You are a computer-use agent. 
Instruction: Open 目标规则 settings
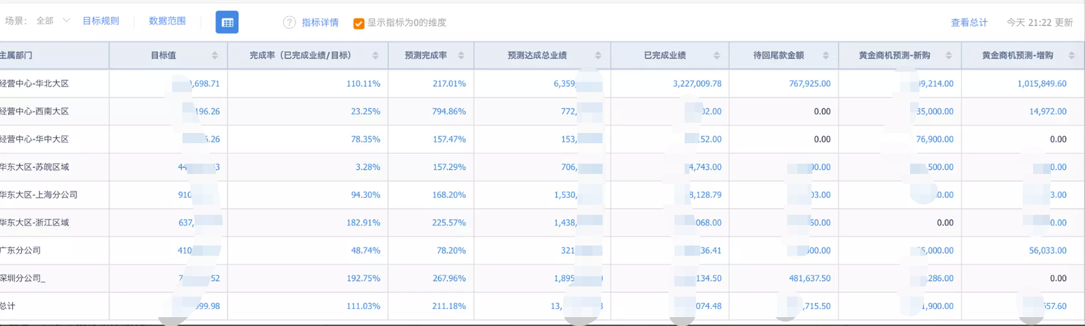point(100,21)
